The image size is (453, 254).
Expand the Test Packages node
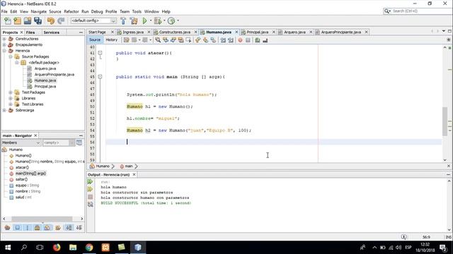11,92
